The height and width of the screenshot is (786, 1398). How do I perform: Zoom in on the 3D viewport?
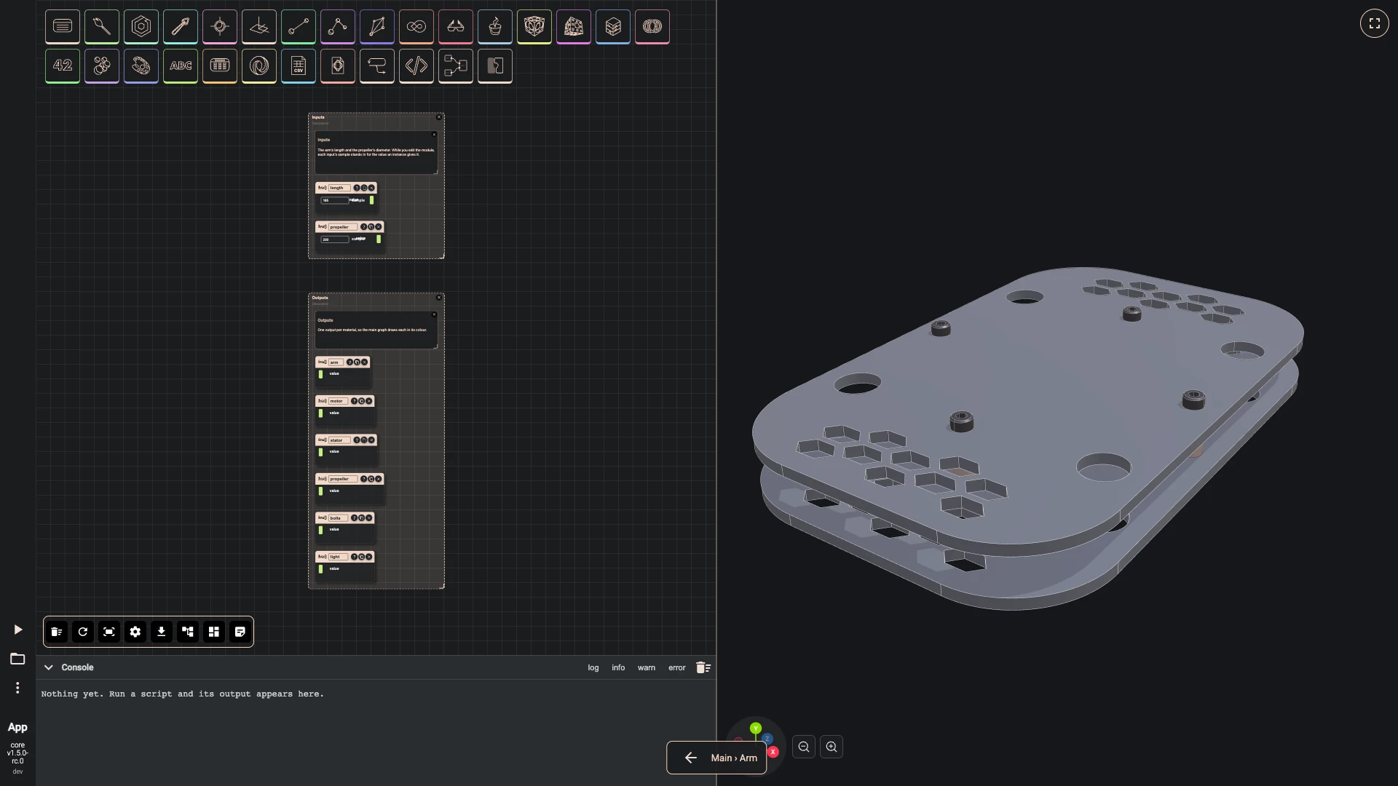pos(832,747)
